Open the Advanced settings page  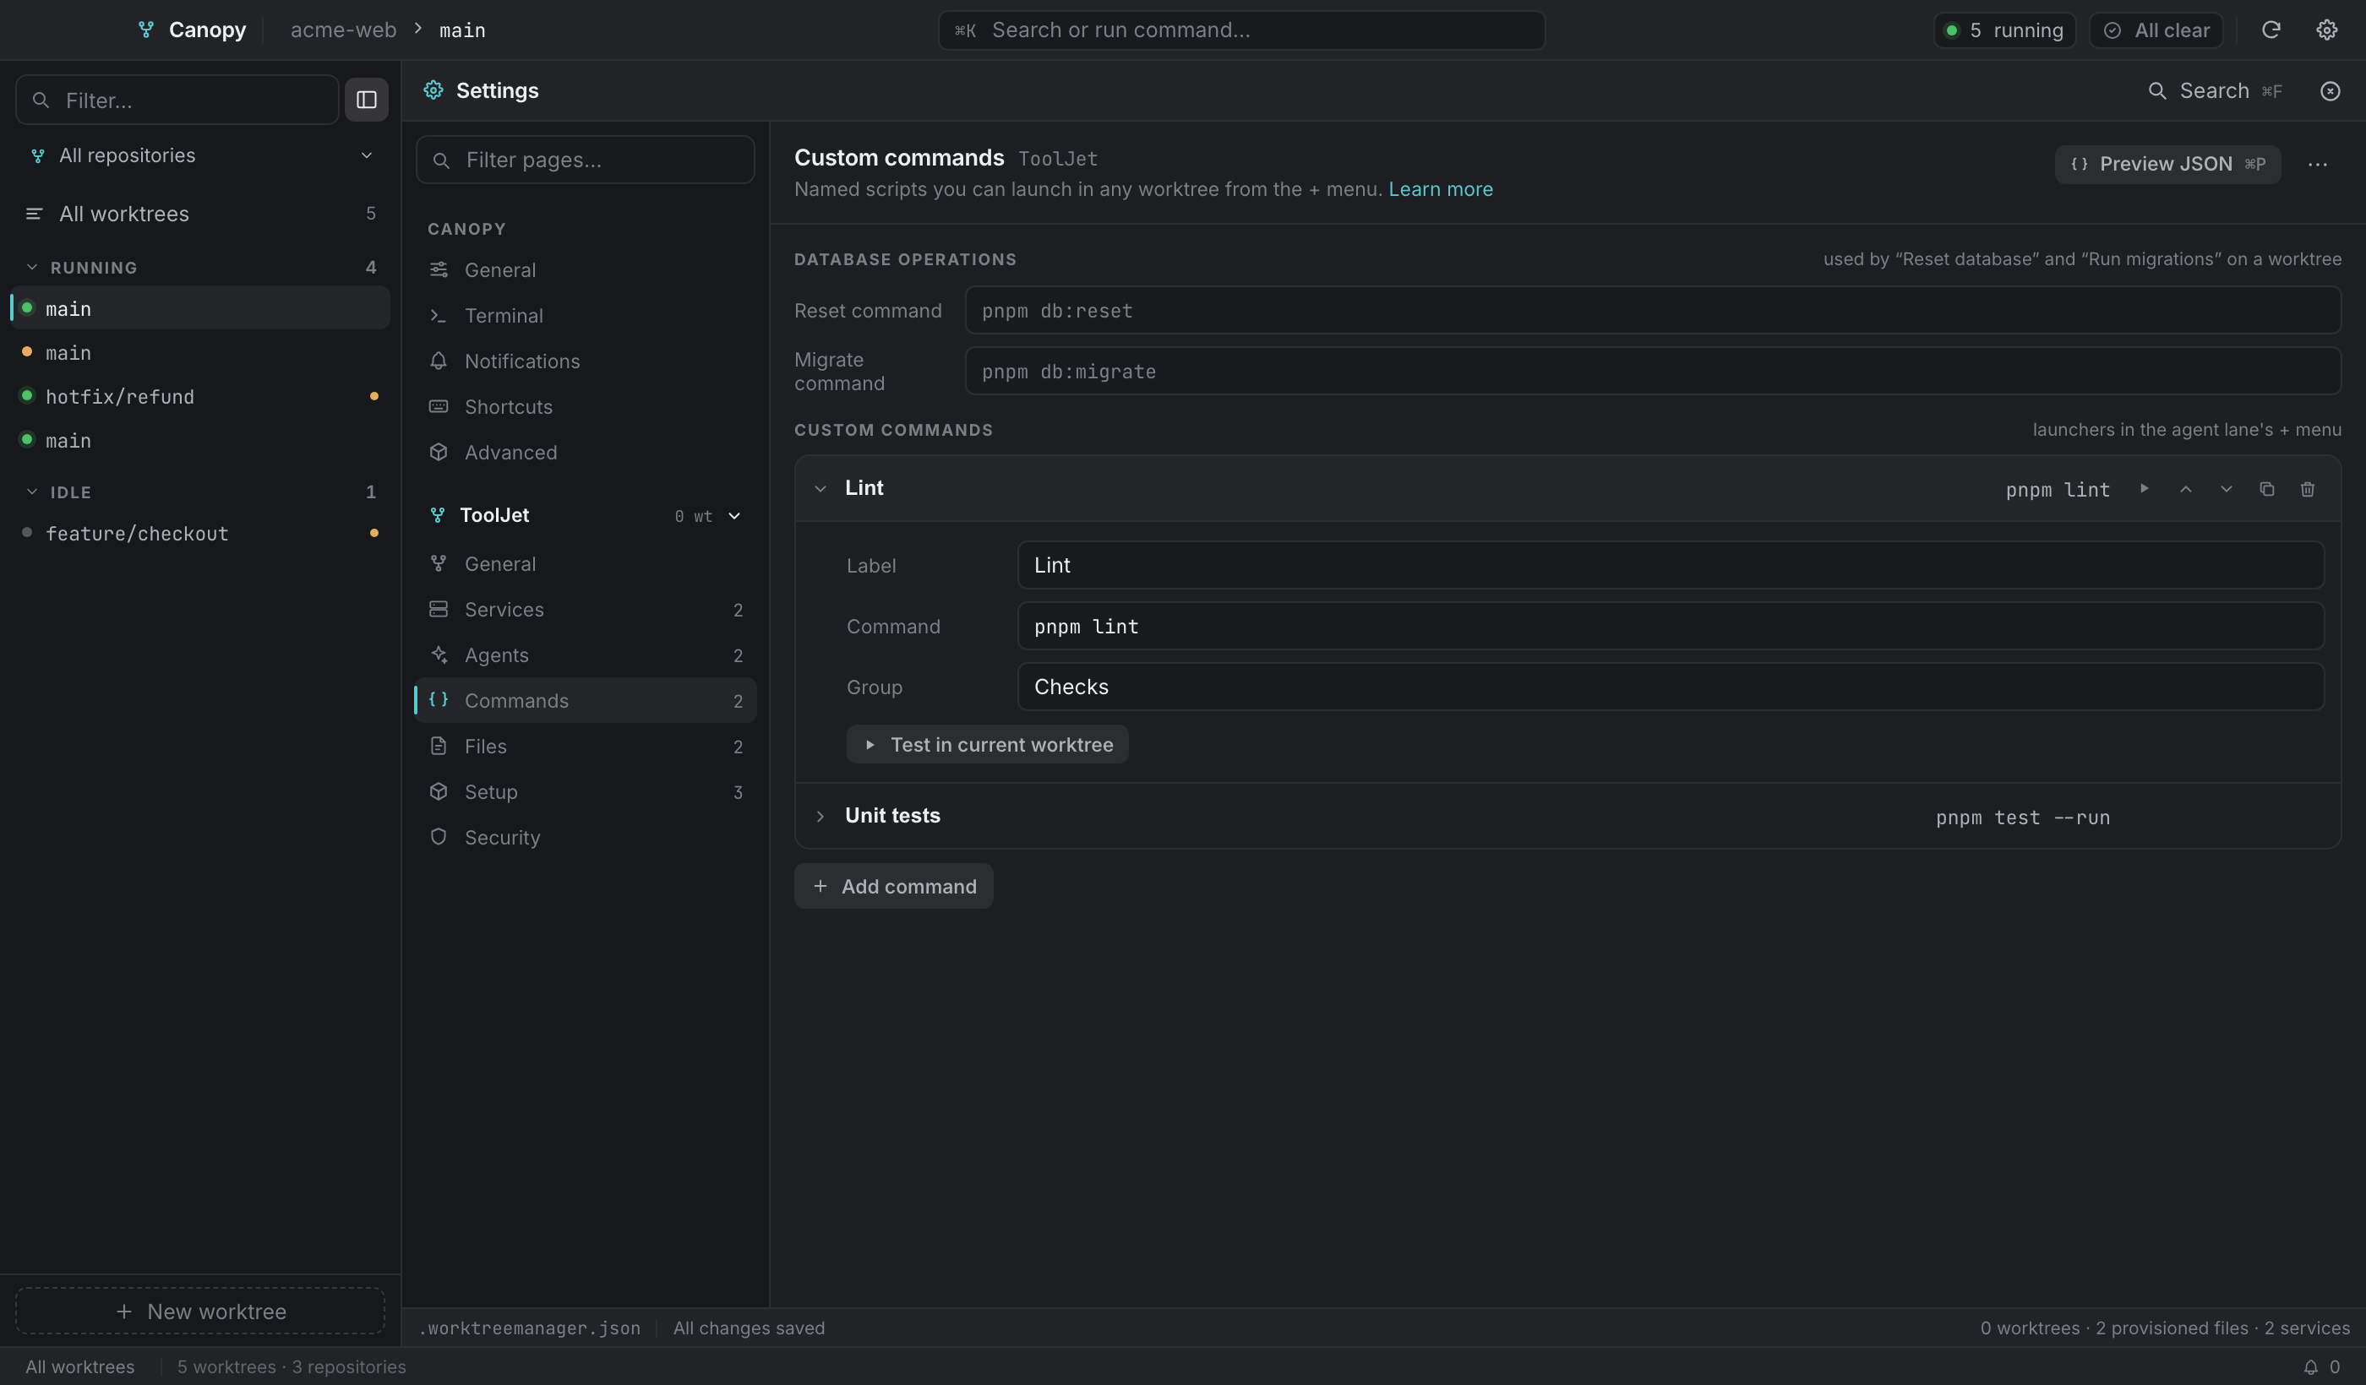pos(586,453)
